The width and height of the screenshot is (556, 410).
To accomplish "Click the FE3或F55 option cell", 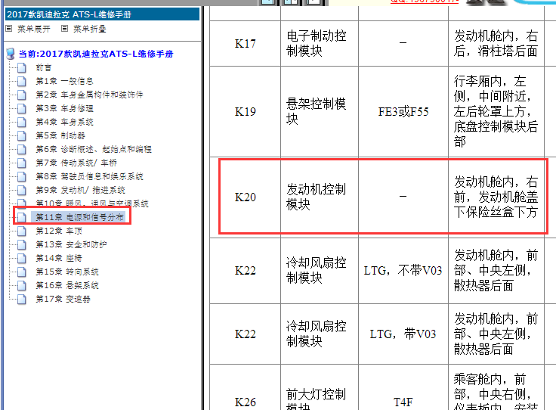I will [403, 111].
